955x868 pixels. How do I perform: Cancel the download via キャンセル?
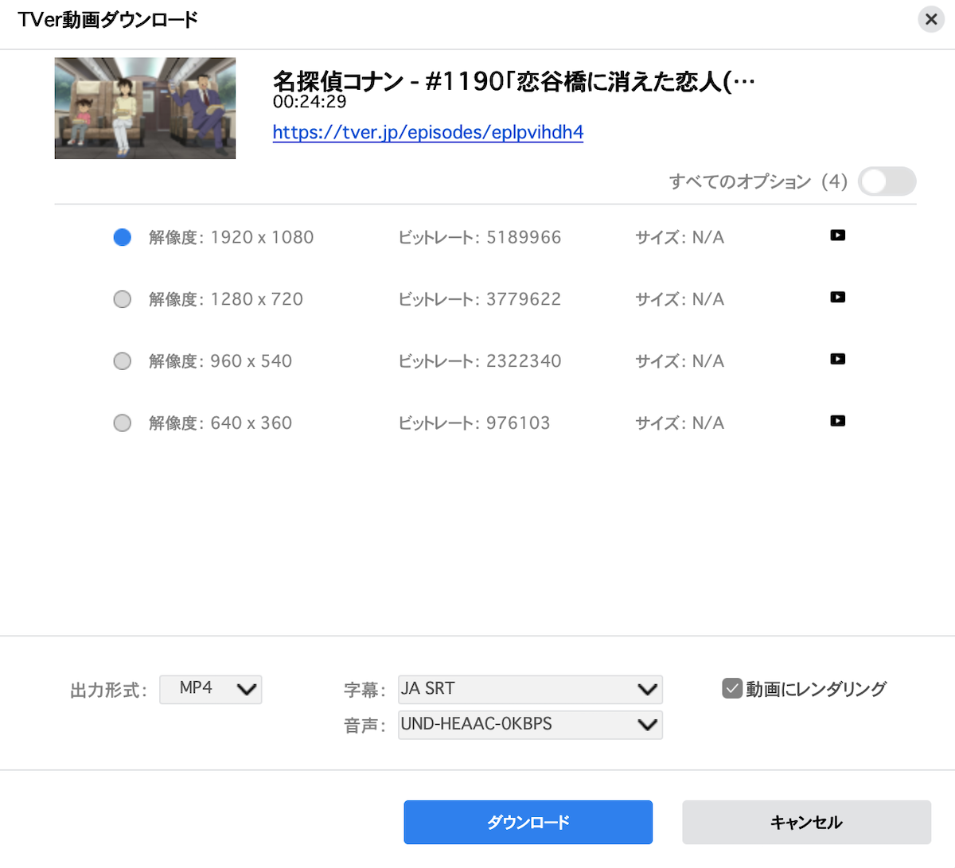click(x=806, y=822)
